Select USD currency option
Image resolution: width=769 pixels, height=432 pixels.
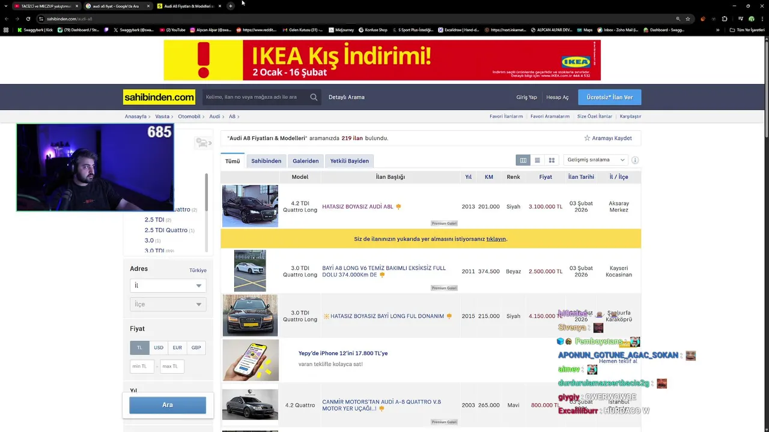point(159,347)
